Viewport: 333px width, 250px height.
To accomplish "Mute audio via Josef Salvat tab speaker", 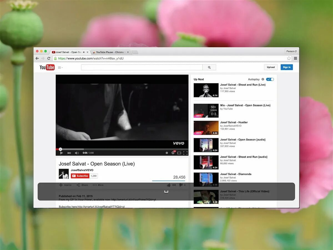I will pyautogui.click(x=84, y=52).
